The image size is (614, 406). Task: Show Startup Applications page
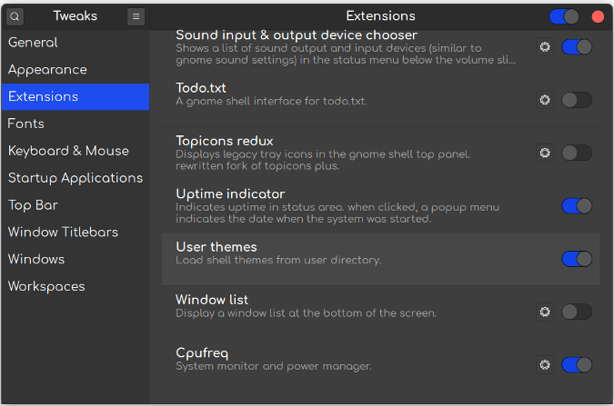(75, 178)
